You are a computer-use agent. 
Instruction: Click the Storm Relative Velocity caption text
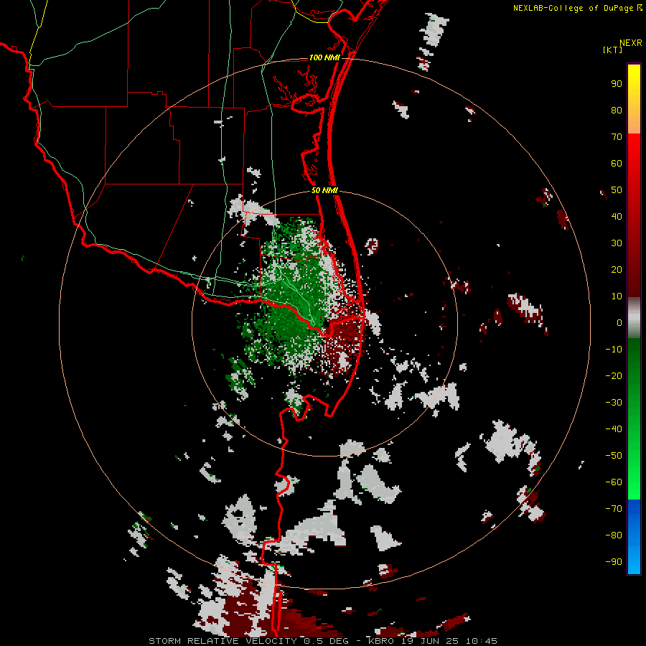click(322, 641)
